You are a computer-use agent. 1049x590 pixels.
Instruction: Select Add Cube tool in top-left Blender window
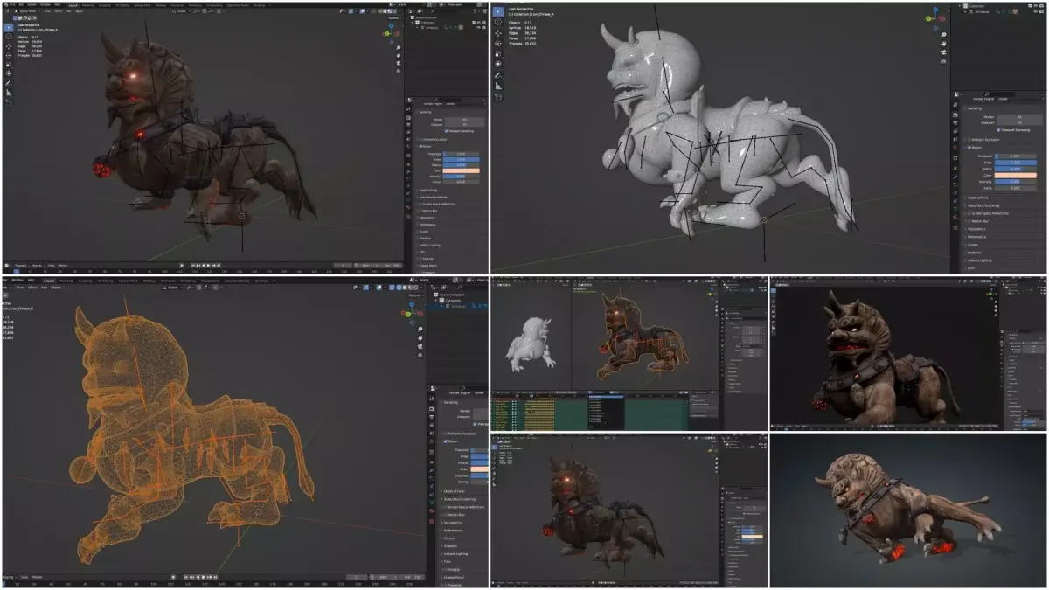point(9,102)
